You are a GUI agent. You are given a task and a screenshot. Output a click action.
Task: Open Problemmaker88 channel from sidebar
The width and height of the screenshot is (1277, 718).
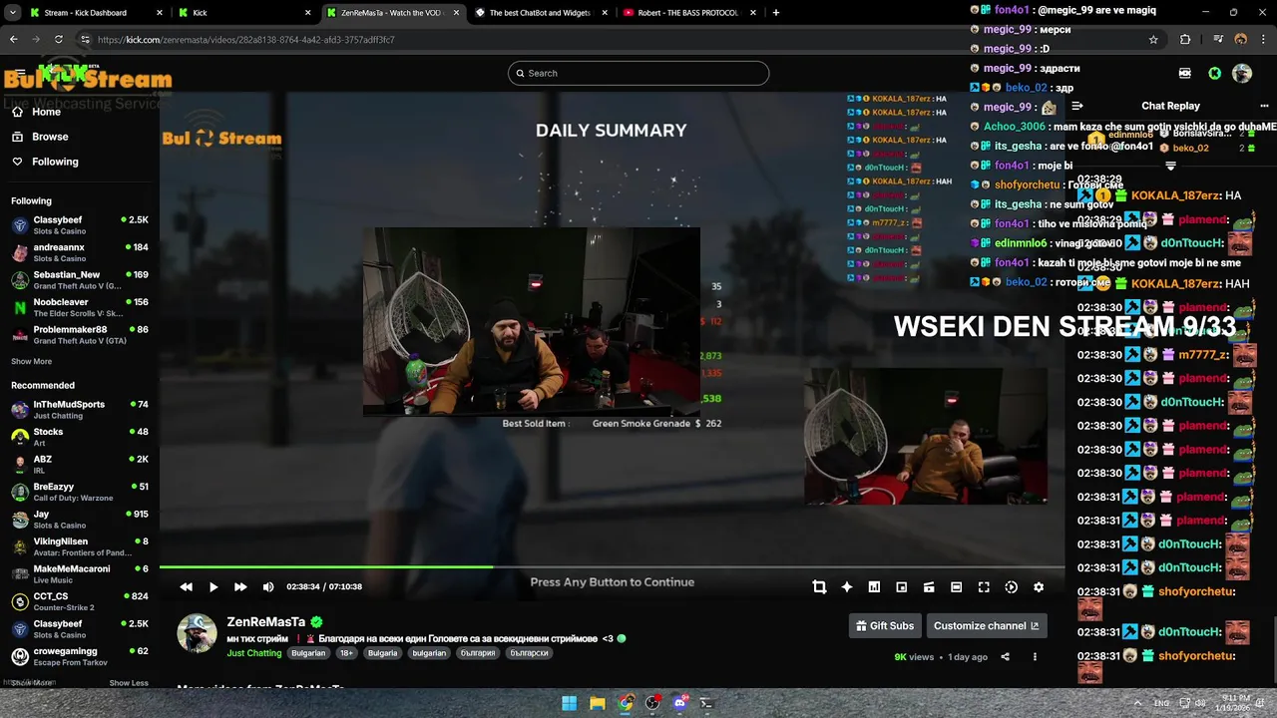tap(80, 334)
